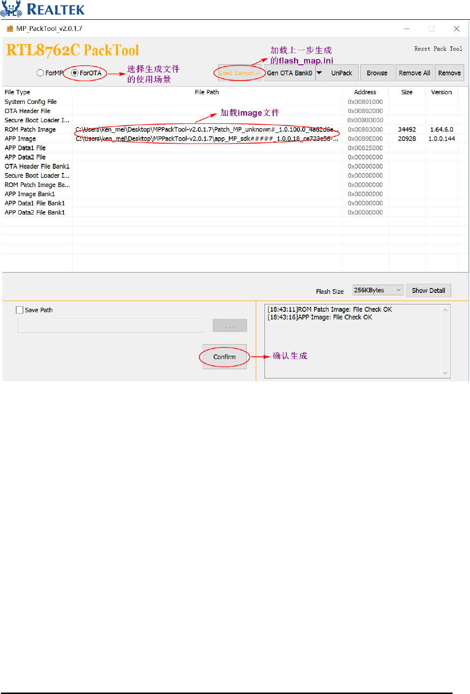Click the log panel scroll down arrow
Viewport: 470px width, 694px height.
pyautogui.click(x=445, y=373)
